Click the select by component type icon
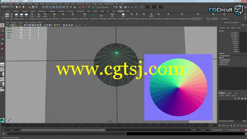The height and width of the screenshot is (139, 247). [x=36, y=7]
